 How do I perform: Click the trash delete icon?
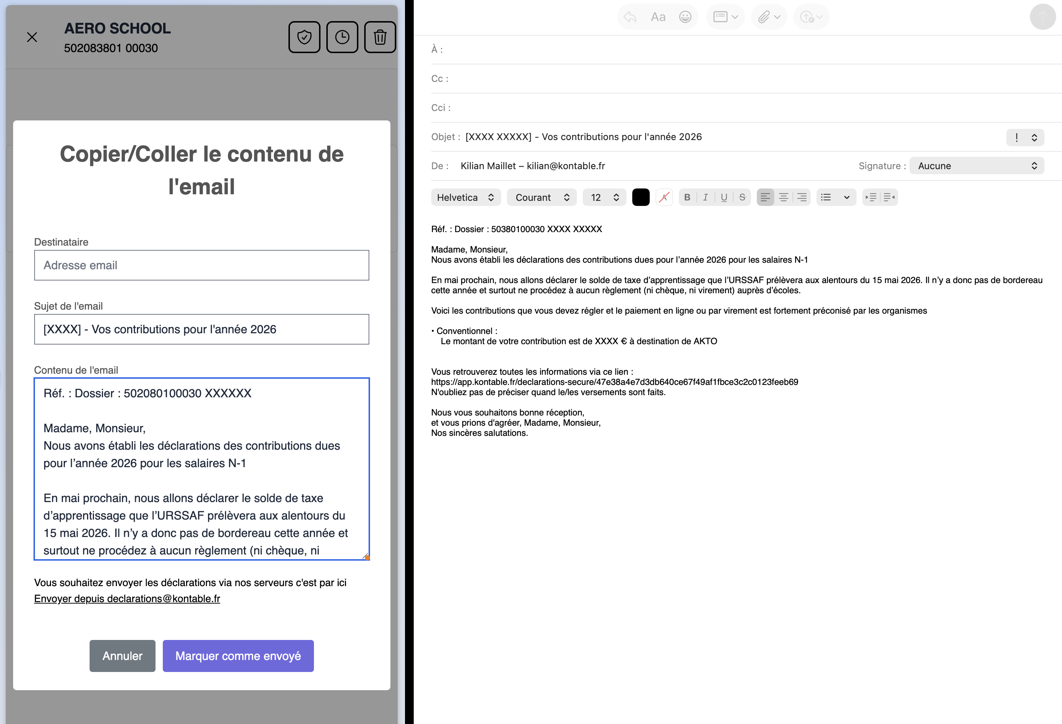[x=380, y=37]
